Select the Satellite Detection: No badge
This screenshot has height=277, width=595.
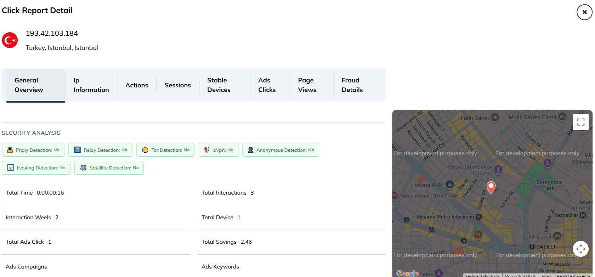[x=109, y=168]
